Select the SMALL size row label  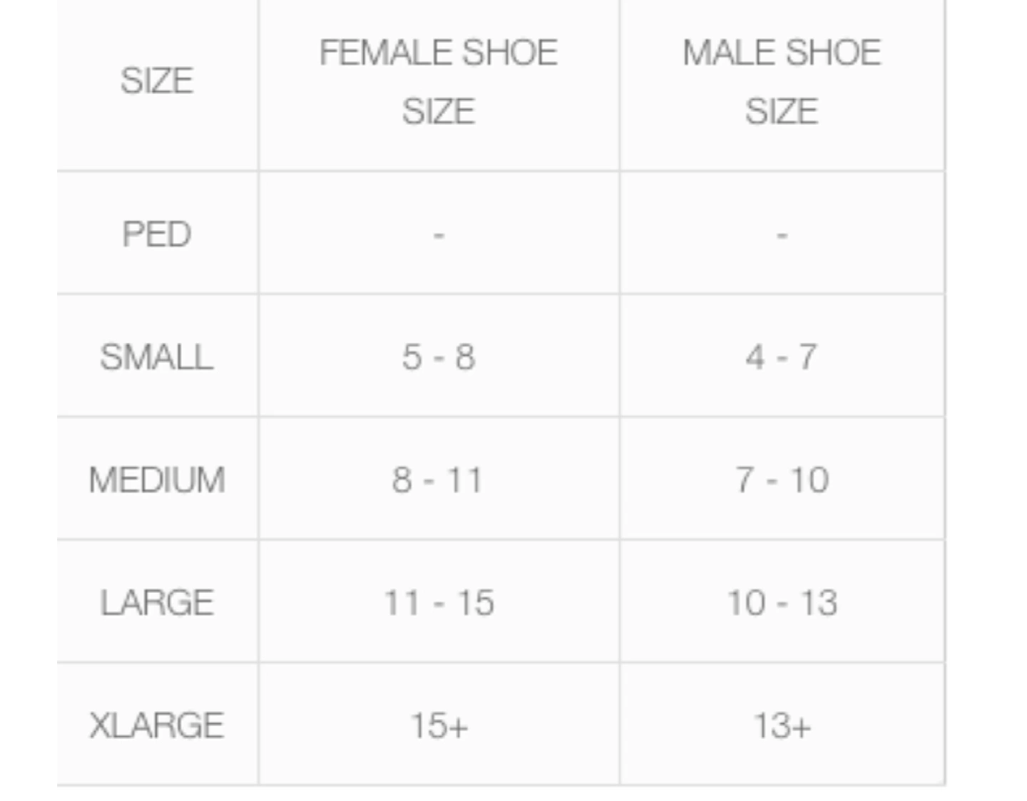click(x=157, y=357)
